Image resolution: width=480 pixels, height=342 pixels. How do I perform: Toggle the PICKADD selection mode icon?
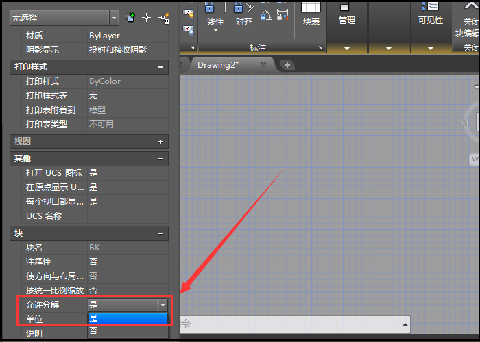tap(130, 17)
